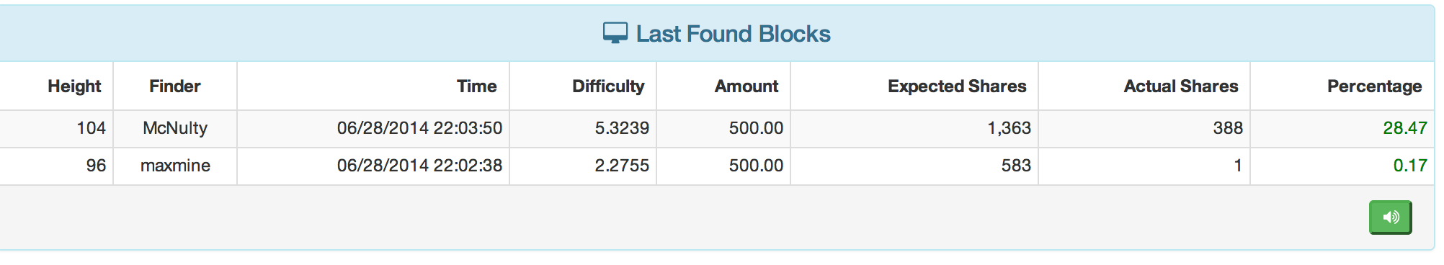The width and height of the screenshot is (1444, 265).
Task: Click the 1,363 expected shares value
Action: [1009, 128]
